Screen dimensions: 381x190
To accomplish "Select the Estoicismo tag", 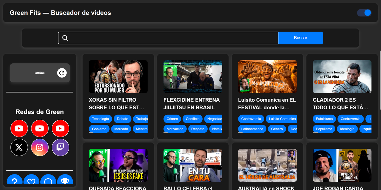I will [324, 119].
